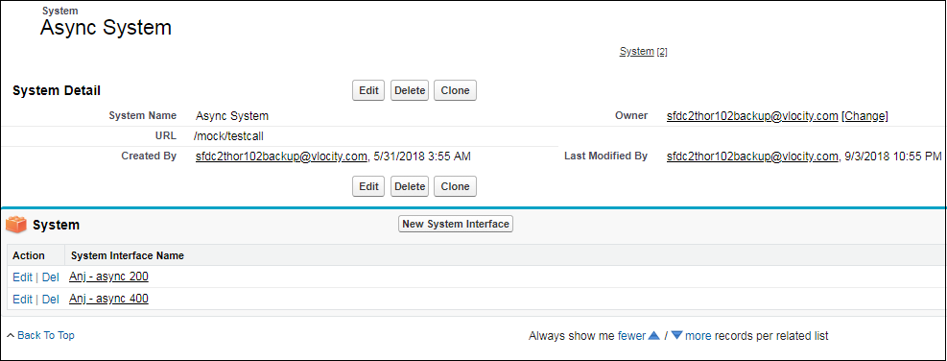This screenshot has width=947, height=361.
Task: Click the bottom Delete button under Created By
Action: (x=410, y=186)
